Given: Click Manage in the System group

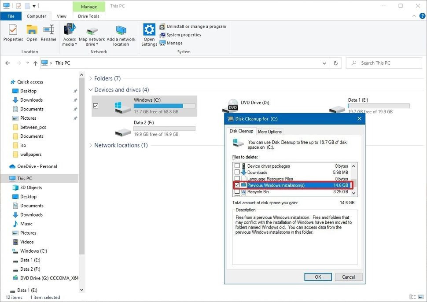Looking at the screenshot, I should click(171, 43).
